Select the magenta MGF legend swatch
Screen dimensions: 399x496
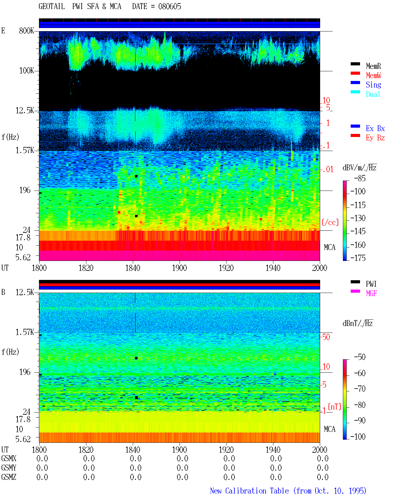(x=355, y=291)
